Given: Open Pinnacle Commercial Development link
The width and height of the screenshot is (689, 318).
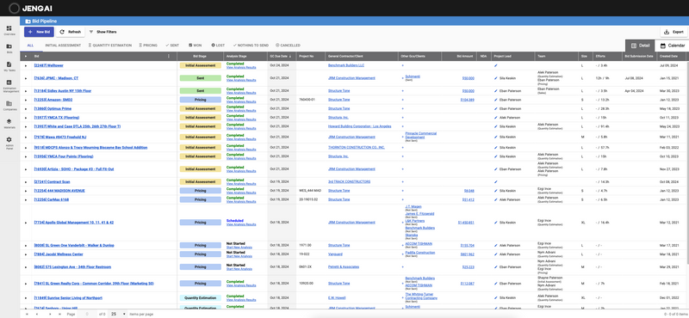Looking at the screenshot, I should pos(420,135).
